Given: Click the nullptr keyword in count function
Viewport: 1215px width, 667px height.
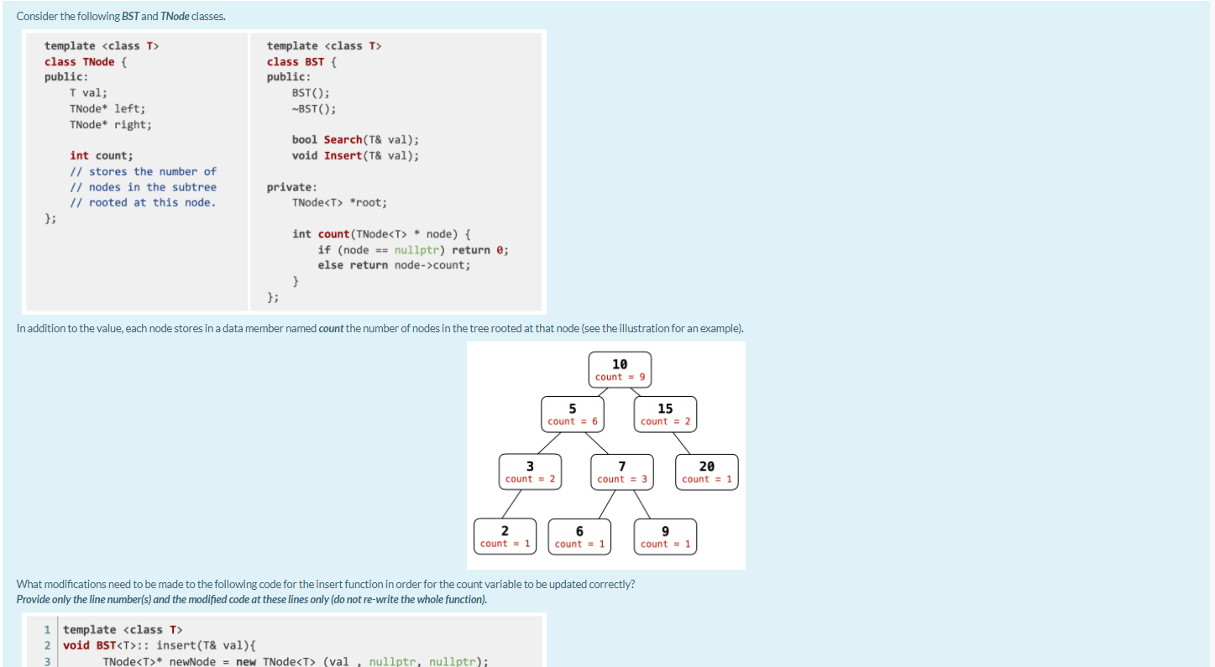Looking at the screenshot, I should click(418, 249).
